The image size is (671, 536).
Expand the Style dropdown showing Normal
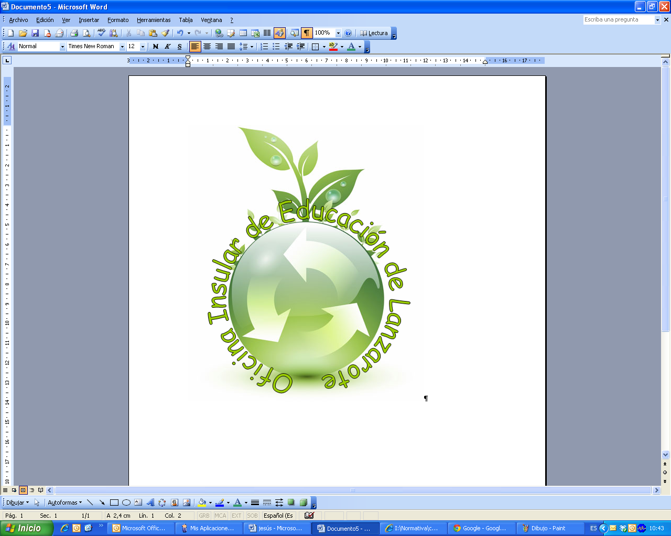[x=62, y=47]
